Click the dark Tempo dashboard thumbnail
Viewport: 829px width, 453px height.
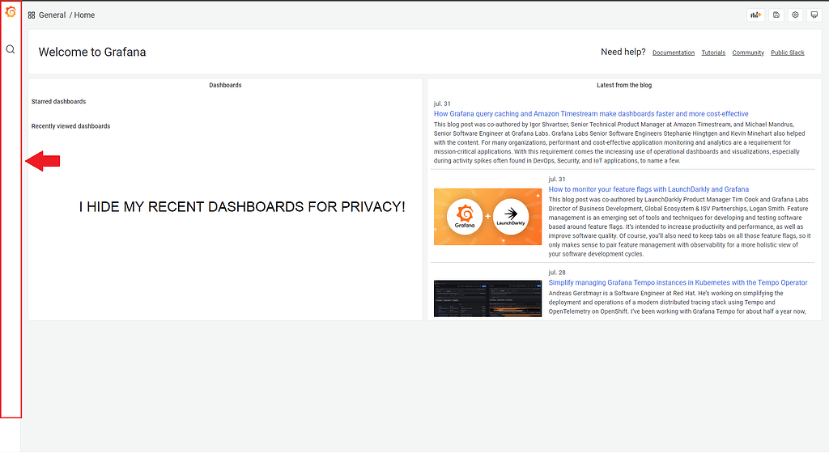pyautogui.click(x=487, y=298)
